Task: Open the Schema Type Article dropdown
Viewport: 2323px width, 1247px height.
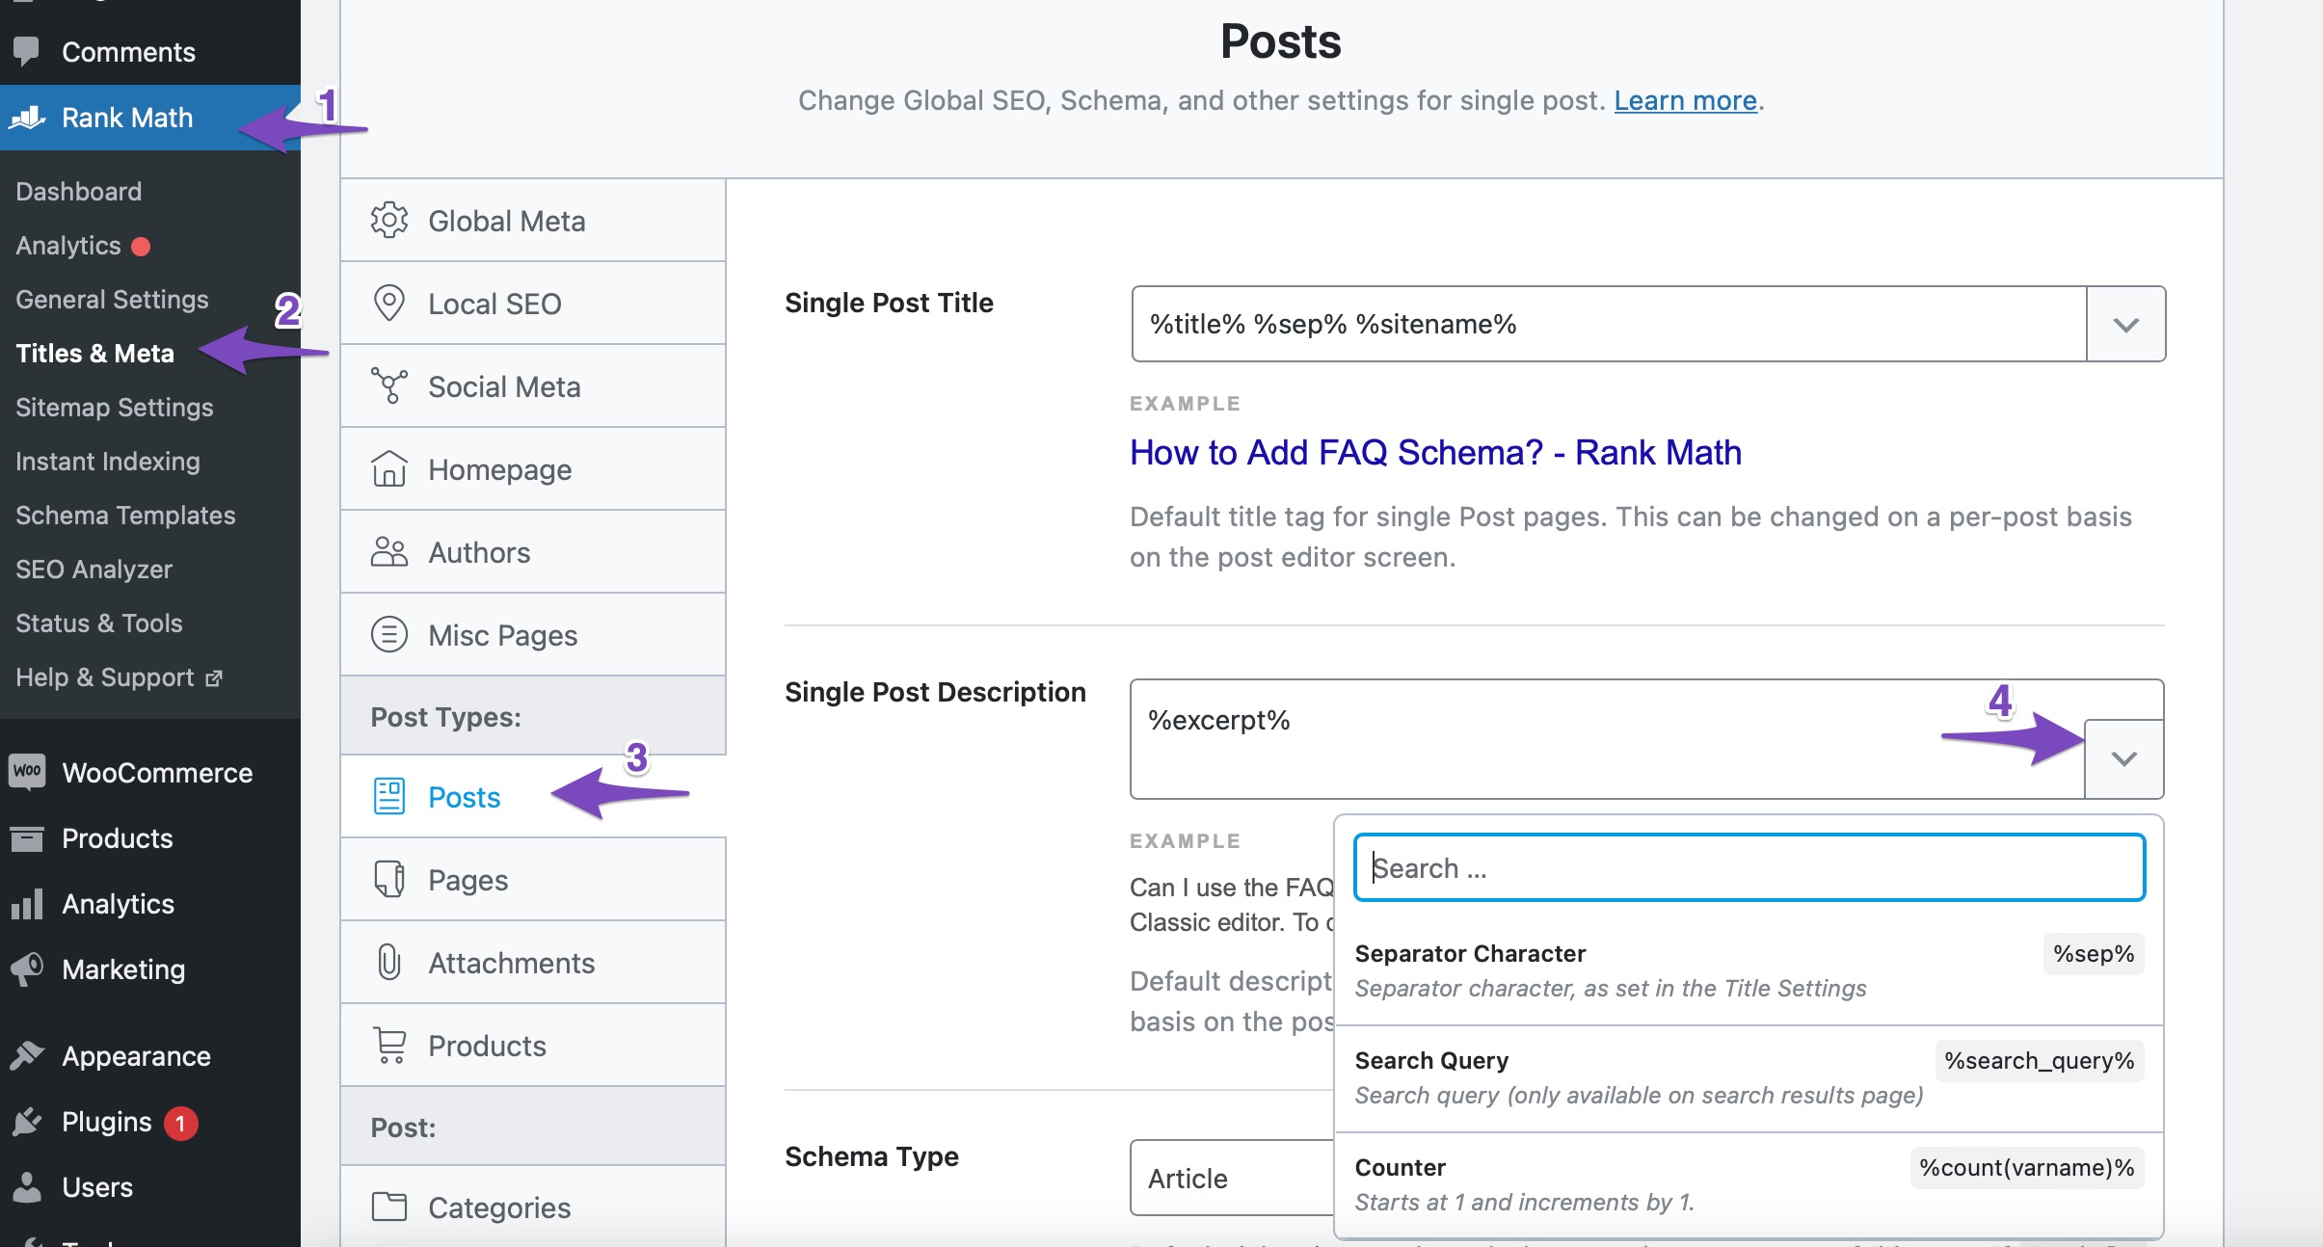Action: 1232,1178
